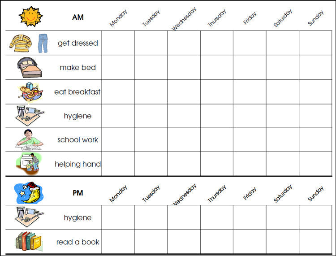The width and height of the screenshot is (336, 256).
Task: Click the 'read a book' label
Action: [78, 242]
